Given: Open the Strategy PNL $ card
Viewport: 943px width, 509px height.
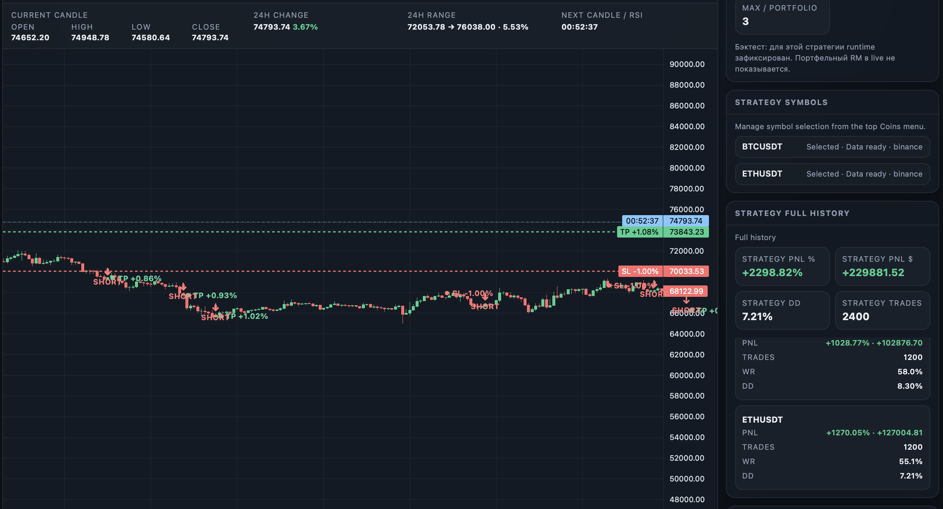Looking at the screenshot, I should point(882,266).
